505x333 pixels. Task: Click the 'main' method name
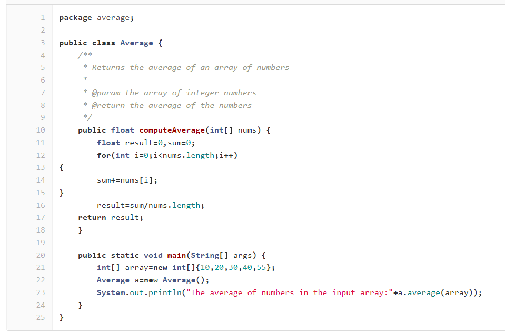click(x=176, y=256)
